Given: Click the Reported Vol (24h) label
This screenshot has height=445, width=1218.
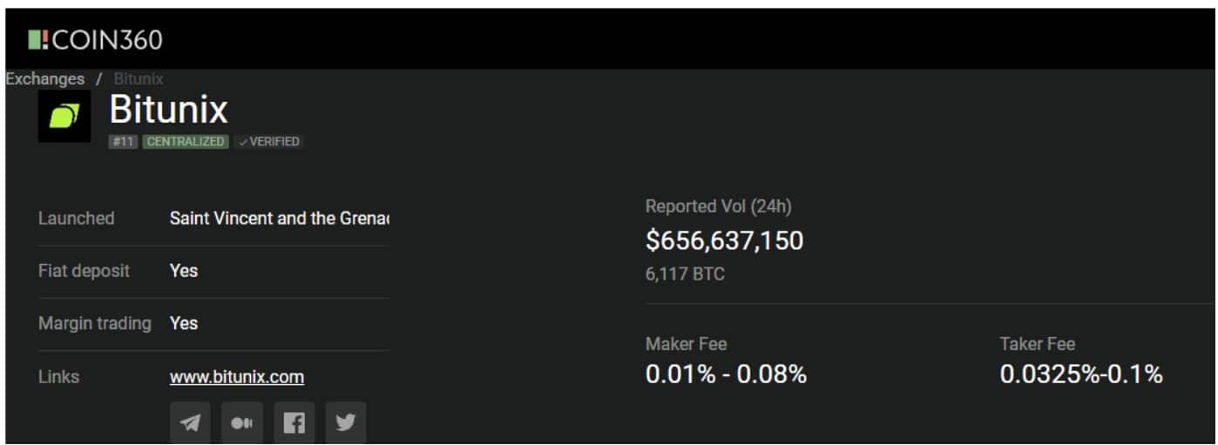Looking at the screenshot, I should coord(719,206).
